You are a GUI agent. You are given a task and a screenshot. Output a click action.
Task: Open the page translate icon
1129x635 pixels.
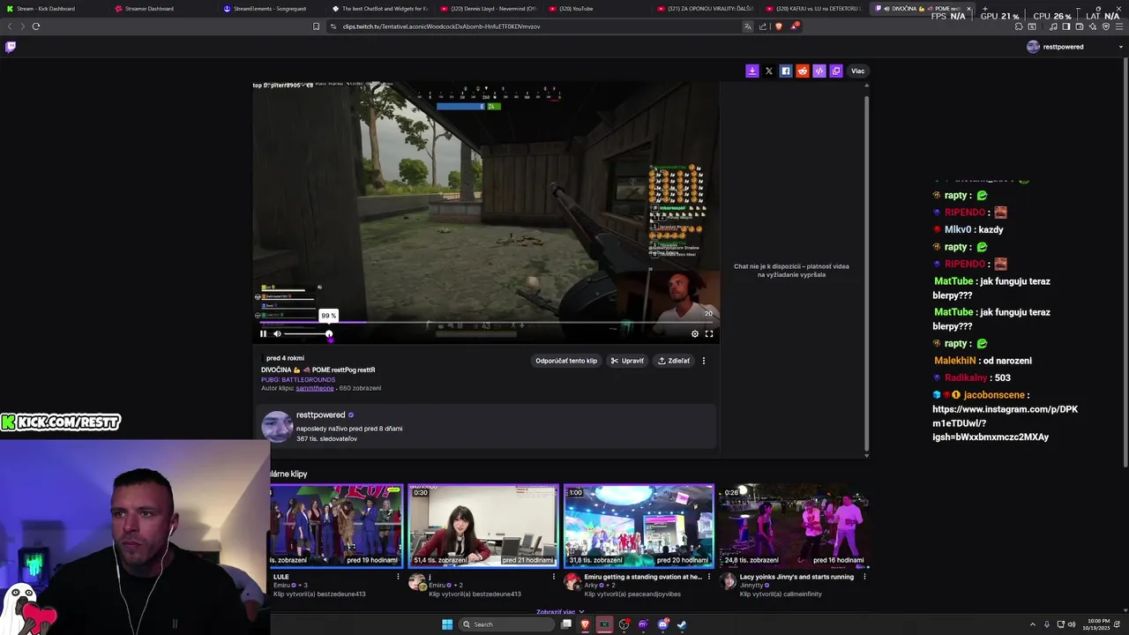click(748, 26)
